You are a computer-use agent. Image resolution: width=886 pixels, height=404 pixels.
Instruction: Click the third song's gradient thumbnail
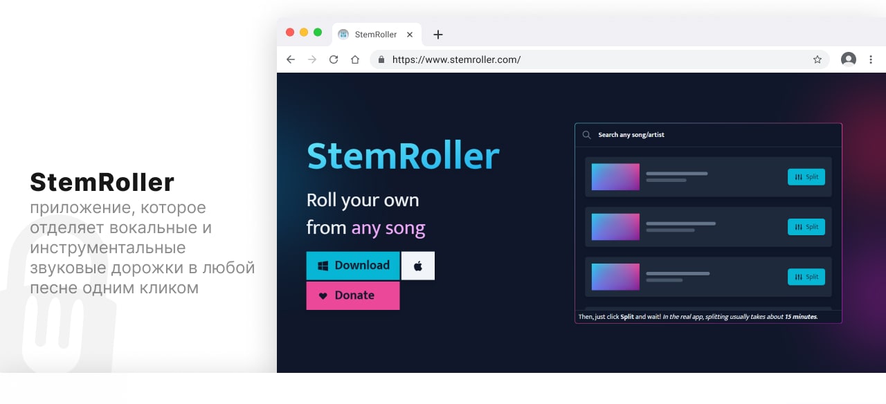click(615, 277)
